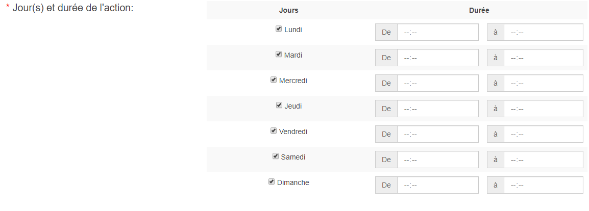Click the Vendredi 'à' end time field
The width and height of the screenshot is (589, 211).
(544, 134)
